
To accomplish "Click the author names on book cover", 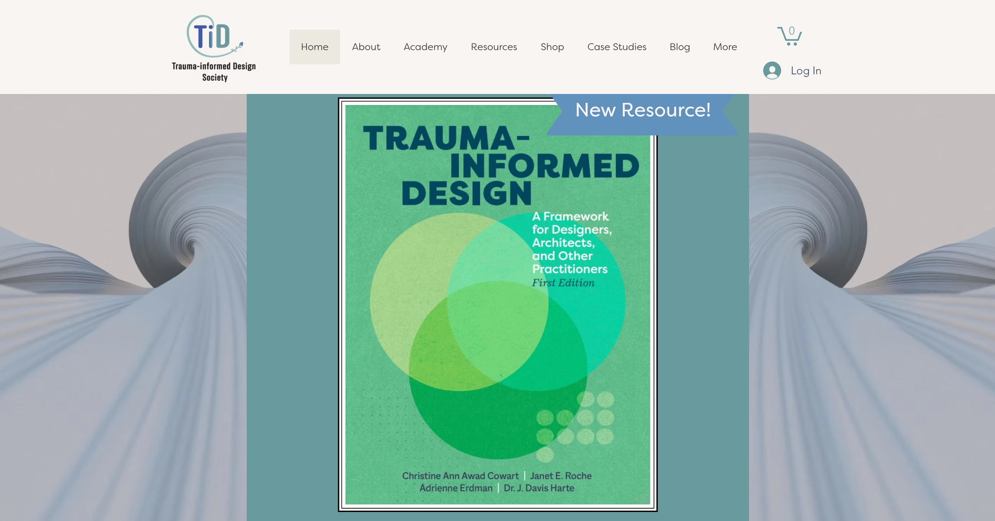I will (x=497, y=482).
